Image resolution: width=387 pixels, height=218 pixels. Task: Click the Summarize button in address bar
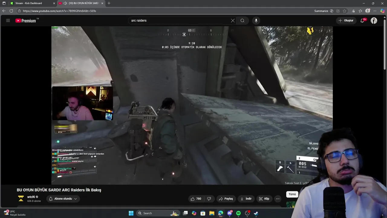[324, 11]
